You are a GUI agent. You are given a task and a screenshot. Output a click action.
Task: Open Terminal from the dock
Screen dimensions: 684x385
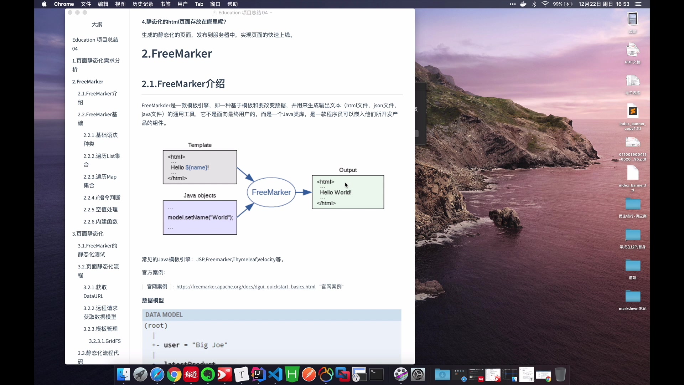click(377, 375)
